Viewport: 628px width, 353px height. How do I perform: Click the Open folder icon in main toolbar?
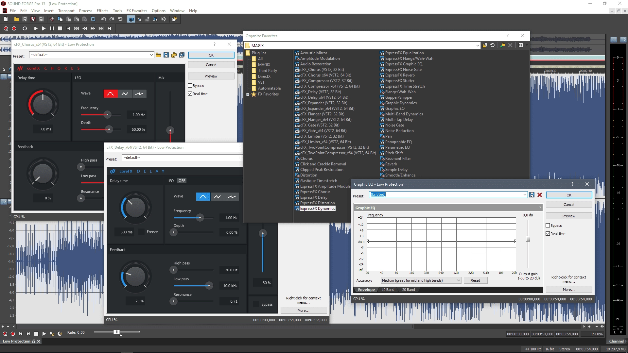click(16, 19)
